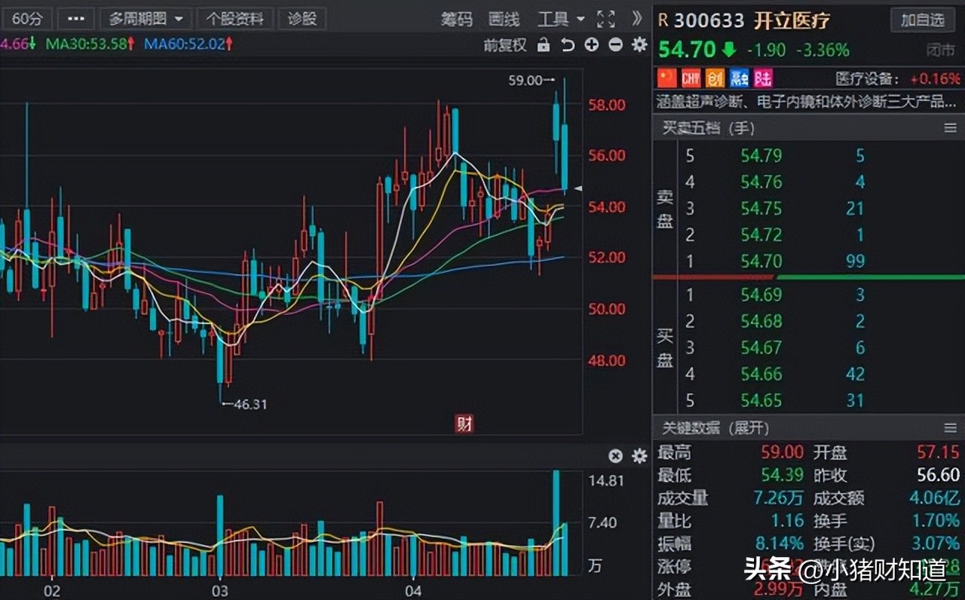Zoom out with the minus icon
This screenshot has height=600, width=965.
615,45
